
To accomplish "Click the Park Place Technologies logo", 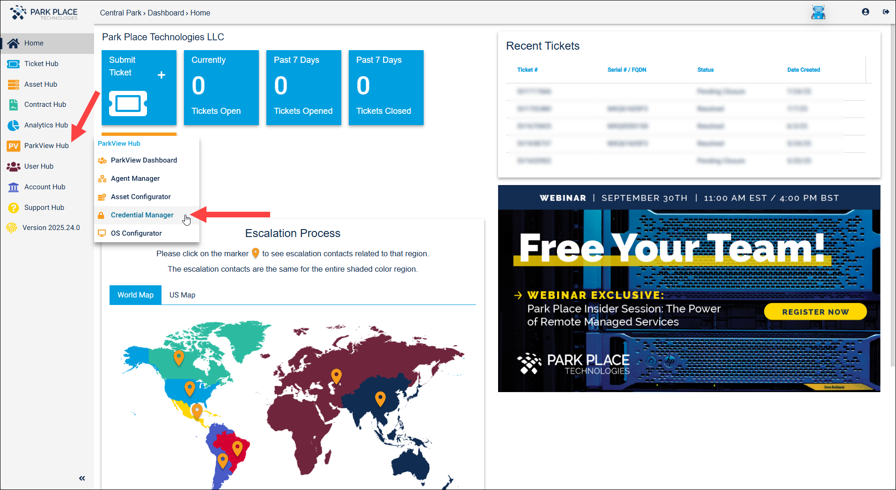I will [x=45, y=13].
